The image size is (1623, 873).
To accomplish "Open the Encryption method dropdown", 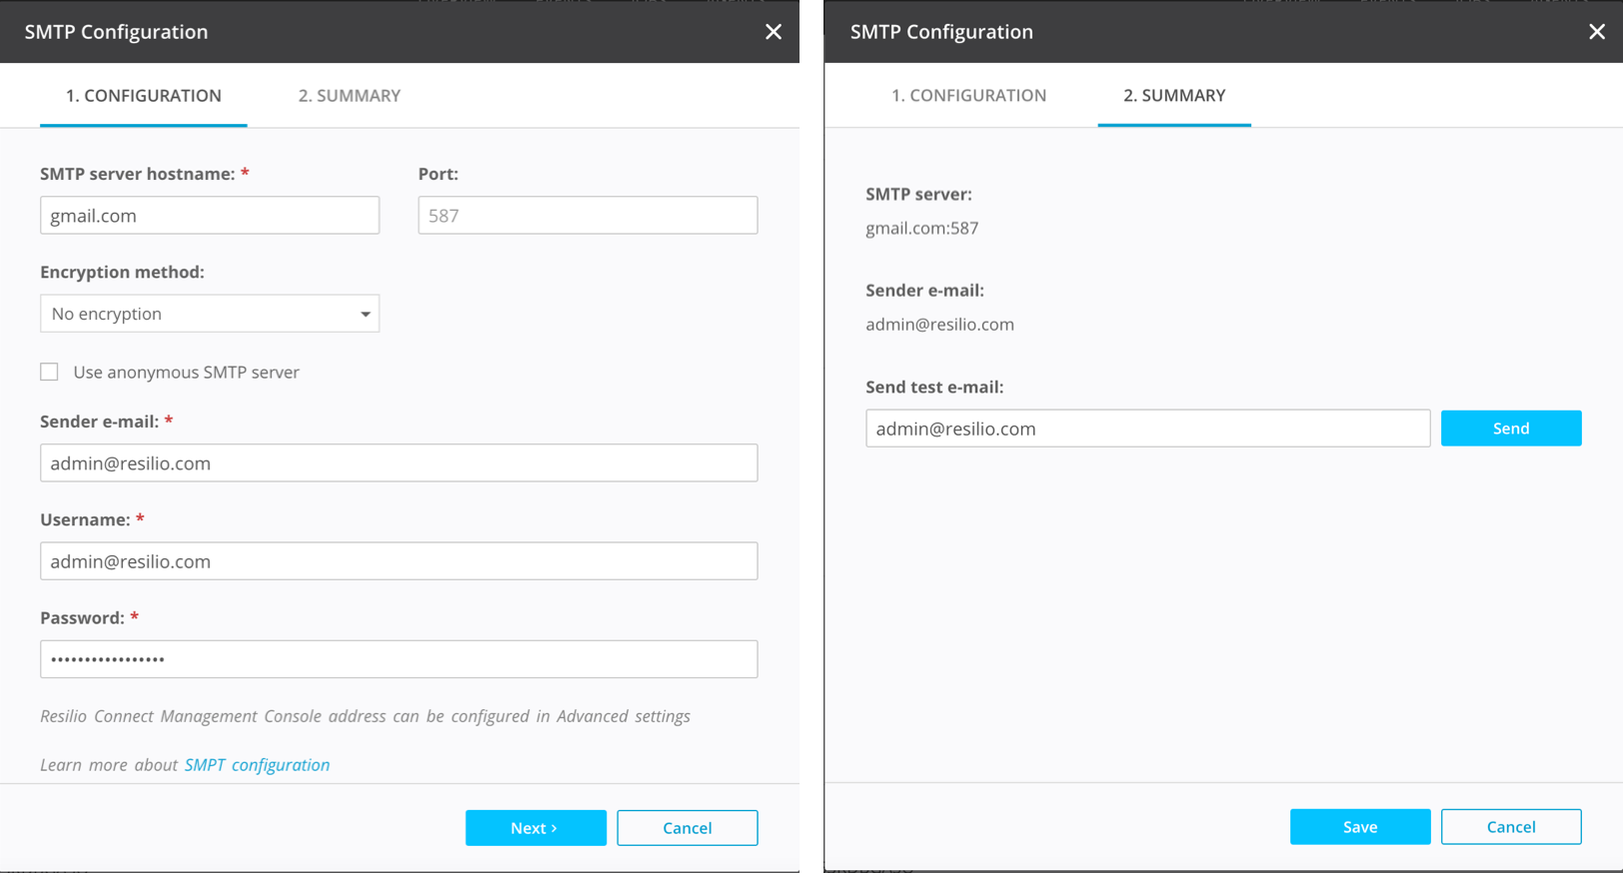I will click(210, 314).
